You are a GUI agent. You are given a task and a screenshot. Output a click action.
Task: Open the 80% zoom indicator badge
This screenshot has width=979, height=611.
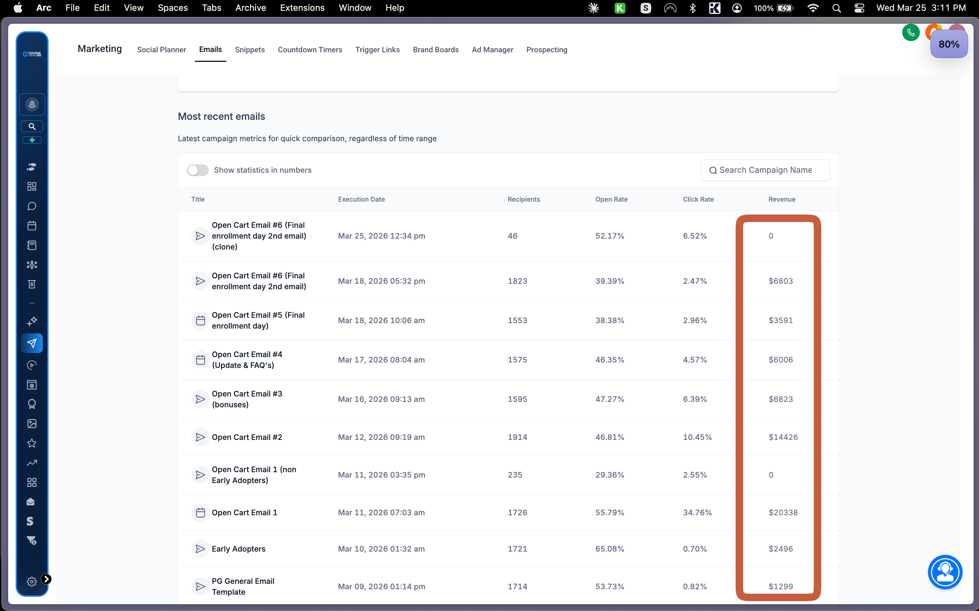949,44
